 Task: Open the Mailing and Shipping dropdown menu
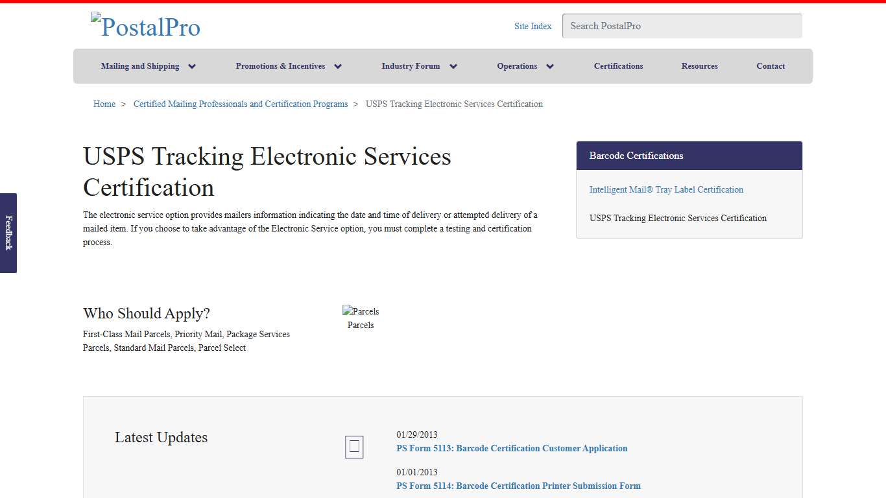(x=140, y=65)
